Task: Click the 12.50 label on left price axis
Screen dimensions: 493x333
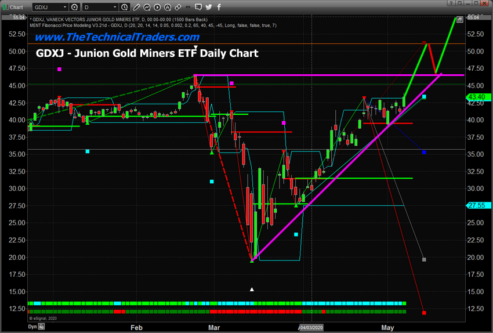Action: [x=17, y=309]
